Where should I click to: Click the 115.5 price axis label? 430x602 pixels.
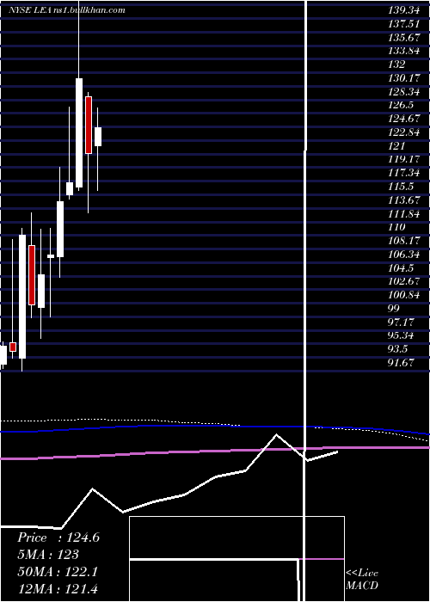tap(401, 187)
